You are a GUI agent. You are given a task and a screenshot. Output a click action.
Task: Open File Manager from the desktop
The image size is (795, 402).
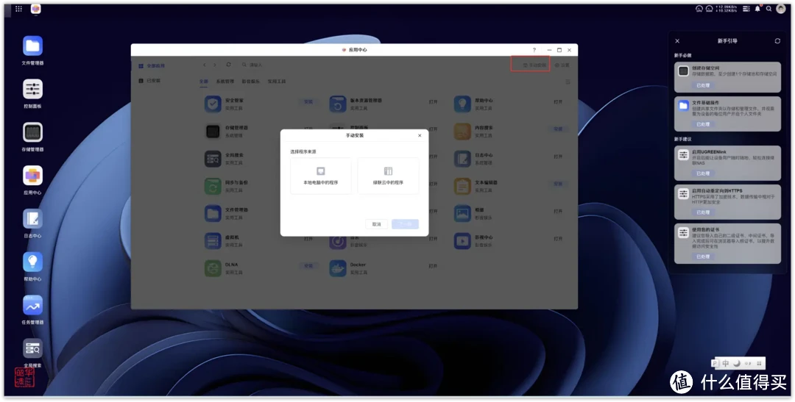[32, 46]
